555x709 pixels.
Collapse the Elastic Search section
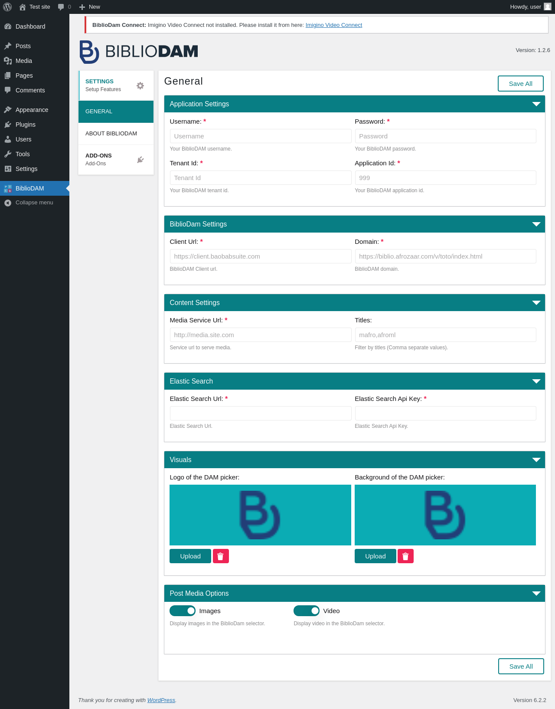pyautogui.click(x=536, y=381)
